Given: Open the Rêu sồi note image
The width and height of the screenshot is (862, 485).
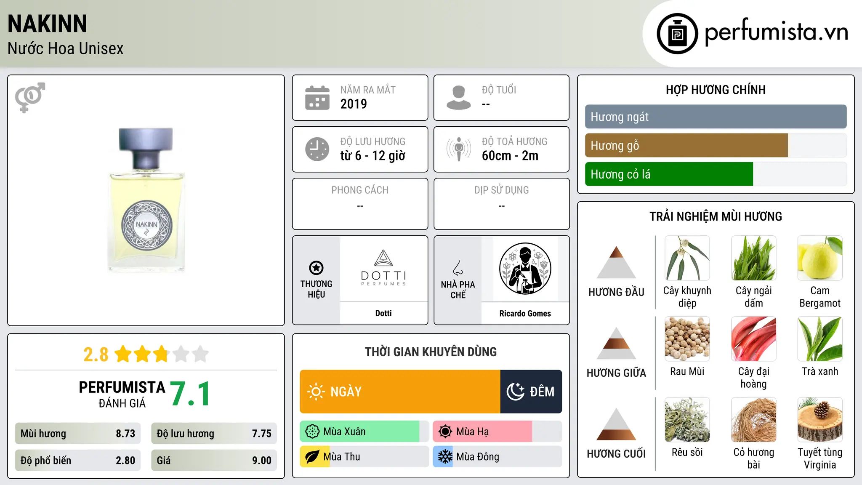Looking at the screenshot, I should coord(687,420).
